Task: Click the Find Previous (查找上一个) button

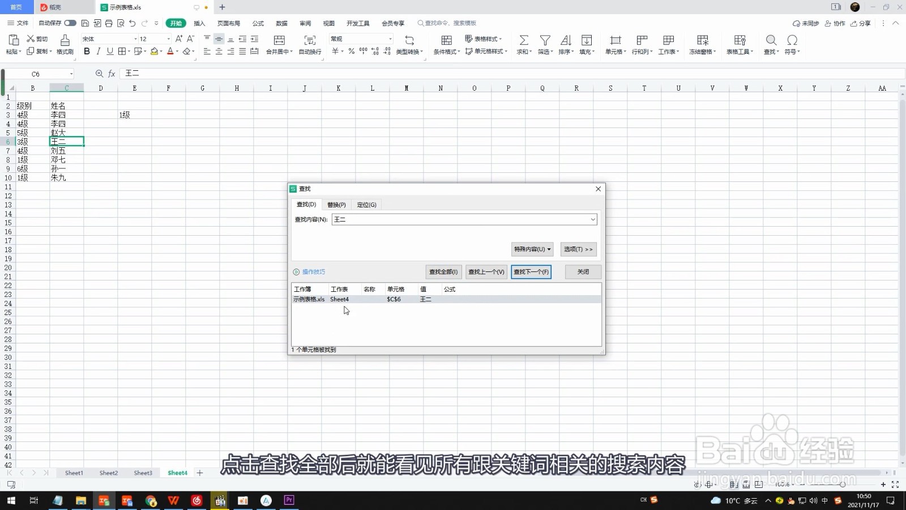Action: click(x=486, y=272)
